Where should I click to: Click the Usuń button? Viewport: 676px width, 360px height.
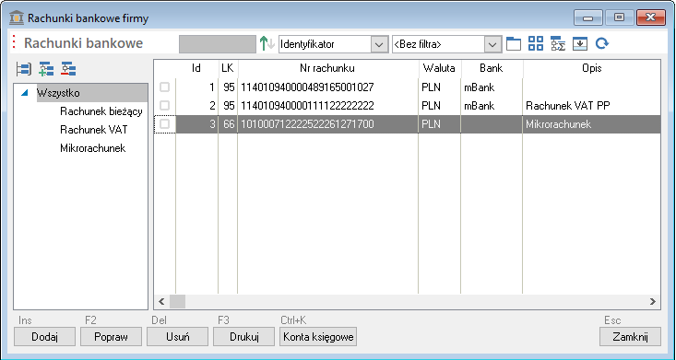[x=178, y=337]
